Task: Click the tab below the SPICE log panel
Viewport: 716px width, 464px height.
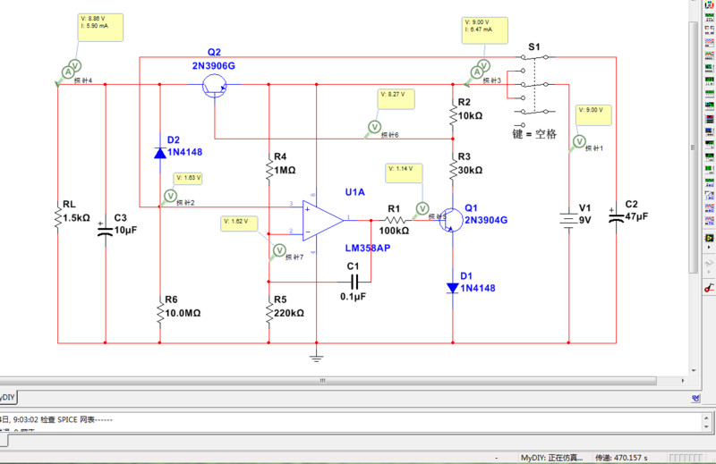Action: [4, 441]
